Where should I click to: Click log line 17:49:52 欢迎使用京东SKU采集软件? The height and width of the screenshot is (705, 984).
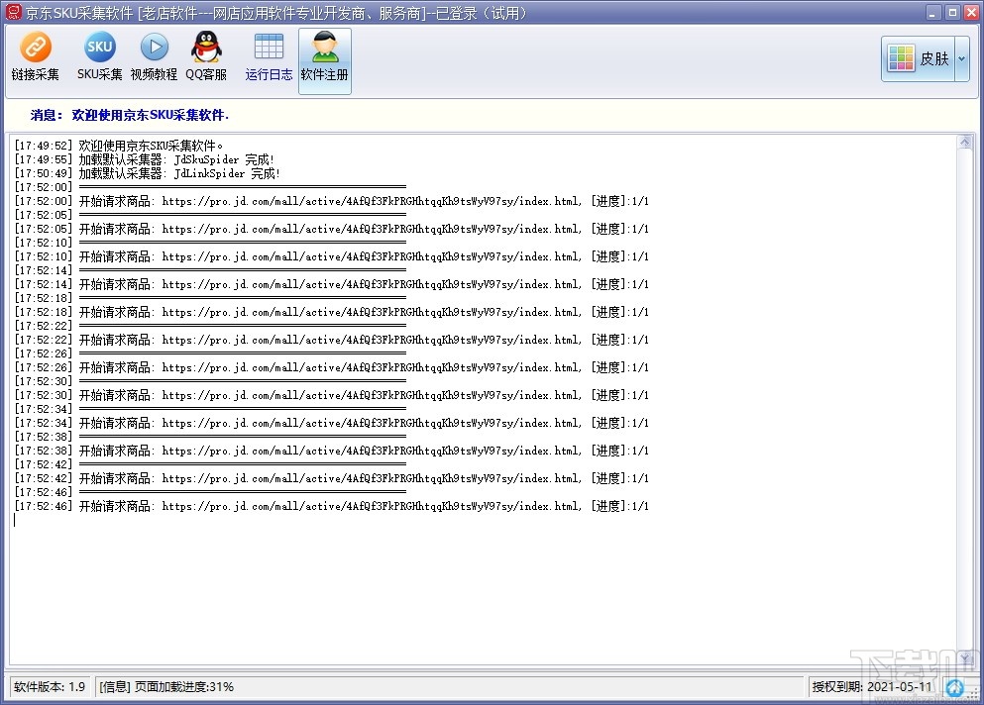pos(119,146)
